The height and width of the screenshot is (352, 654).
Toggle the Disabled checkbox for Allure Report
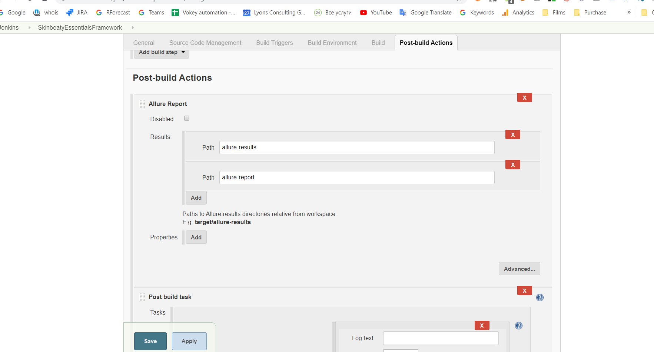(x=187, y=119)
